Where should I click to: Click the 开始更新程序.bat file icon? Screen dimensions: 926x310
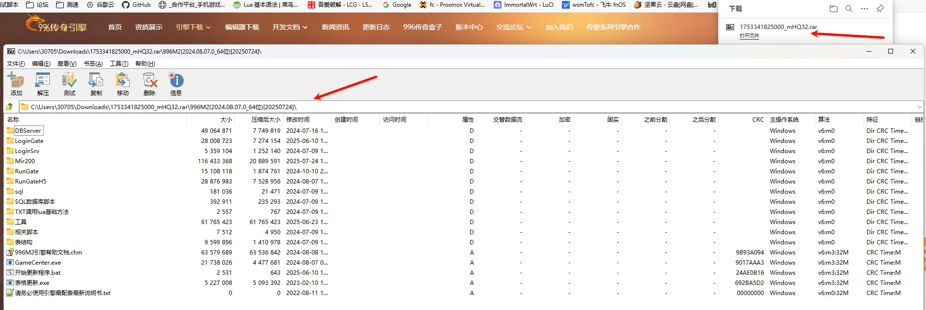click(10, 272)
